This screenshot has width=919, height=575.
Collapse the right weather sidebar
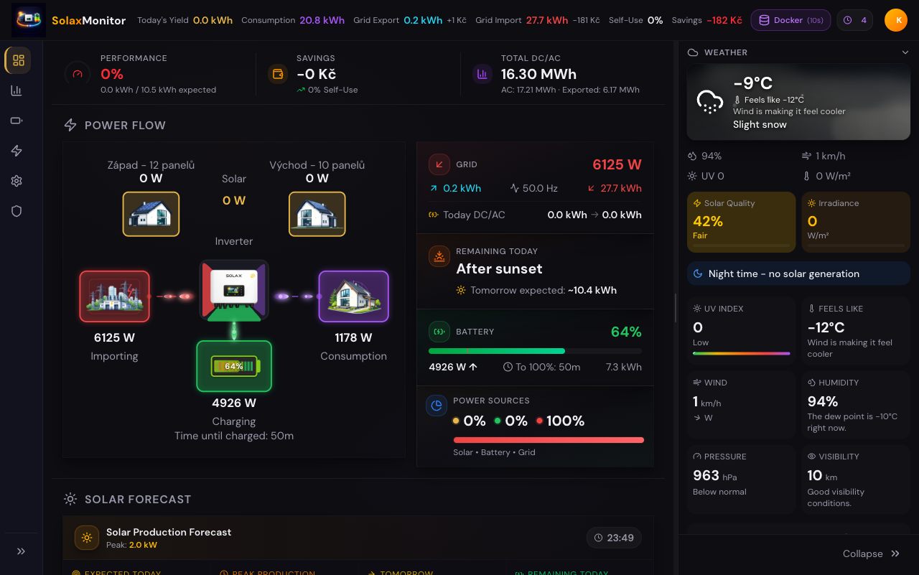click(x=872, y=553)
